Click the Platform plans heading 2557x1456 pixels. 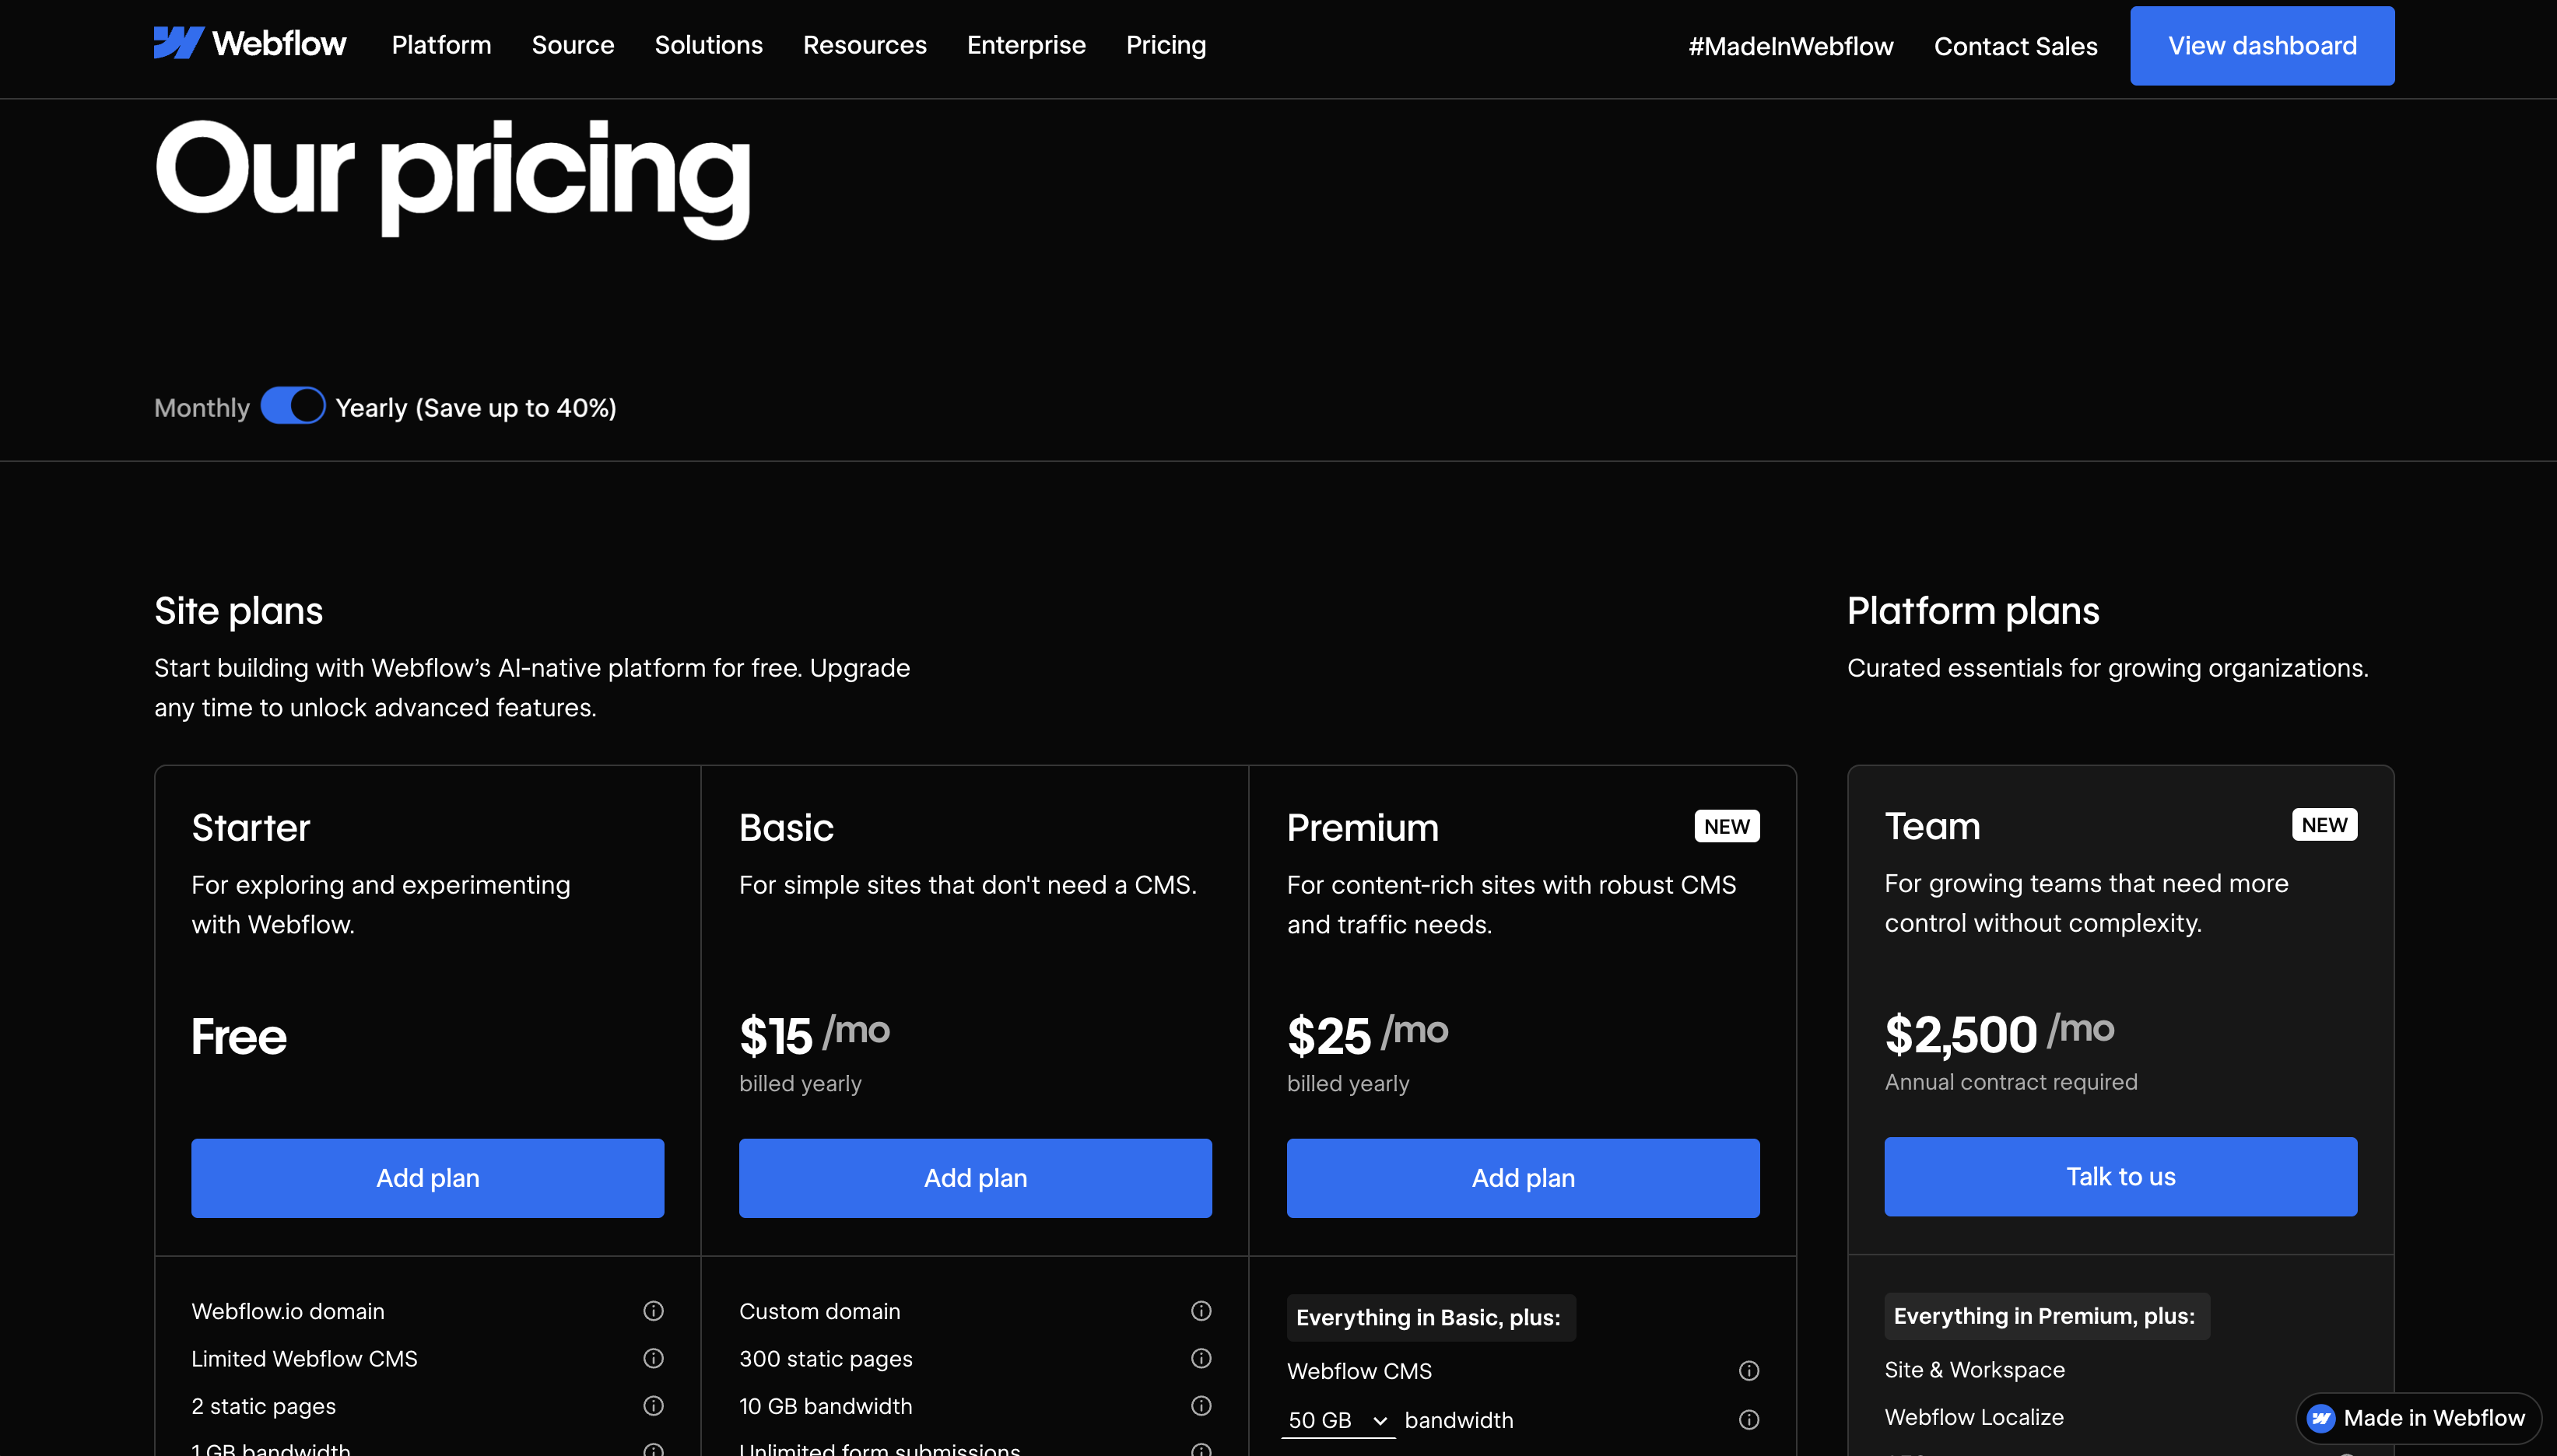(1973, 611)
